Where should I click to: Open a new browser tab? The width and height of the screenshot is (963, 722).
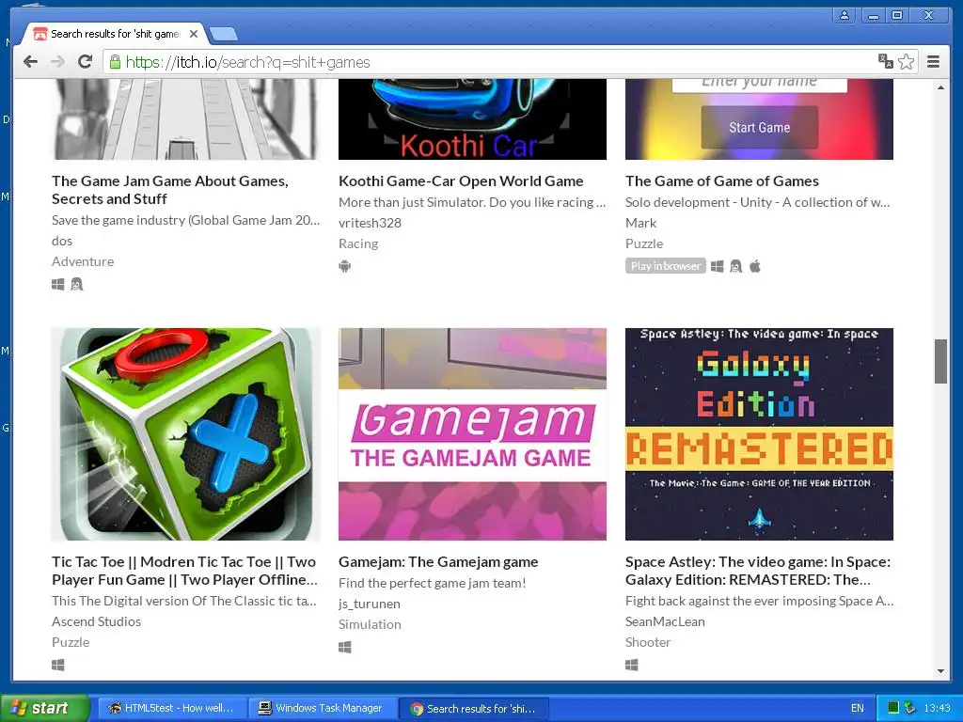224,34
